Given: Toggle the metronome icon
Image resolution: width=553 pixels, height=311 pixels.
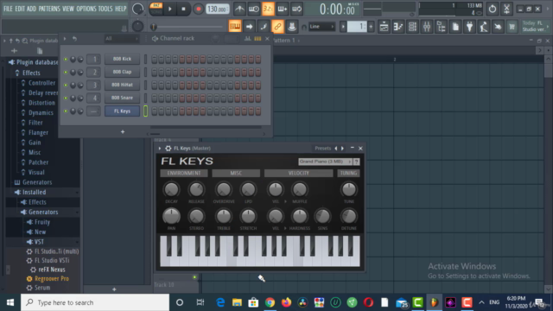Looking at the screenshot, I should click(x=239, y=10).
